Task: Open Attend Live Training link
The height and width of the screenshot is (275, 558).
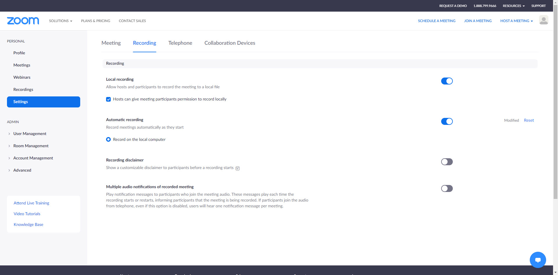Action: [31, 203]
